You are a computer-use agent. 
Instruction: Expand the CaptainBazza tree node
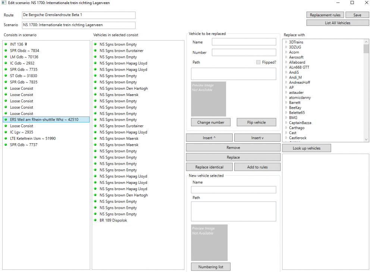pyautogui.click(x=286, y=123)
